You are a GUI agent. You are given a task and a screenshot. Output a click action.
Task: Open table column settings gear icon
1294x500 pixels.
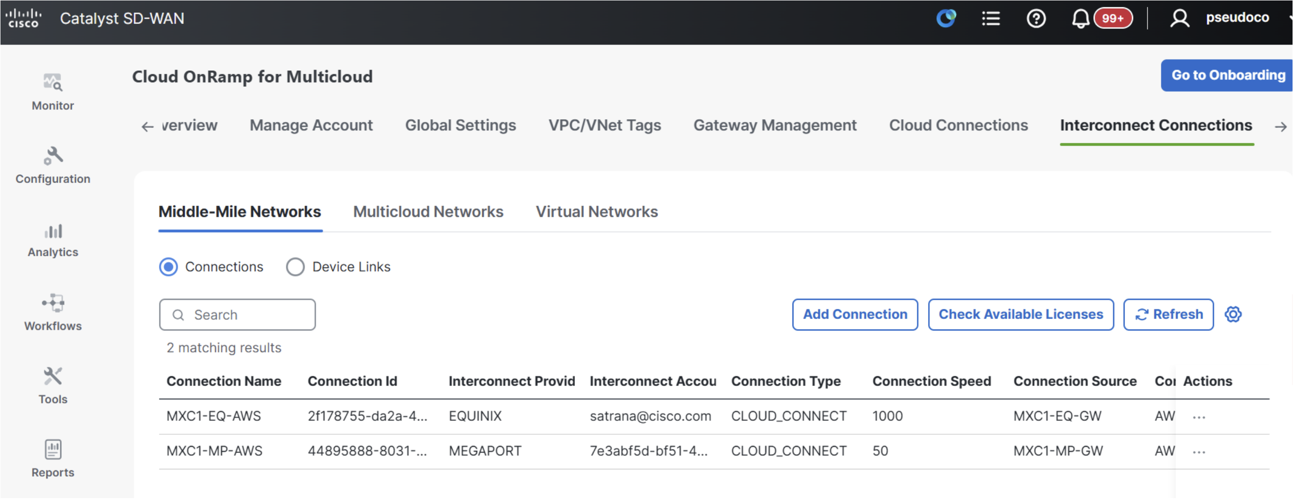(x=1233, y=315)
